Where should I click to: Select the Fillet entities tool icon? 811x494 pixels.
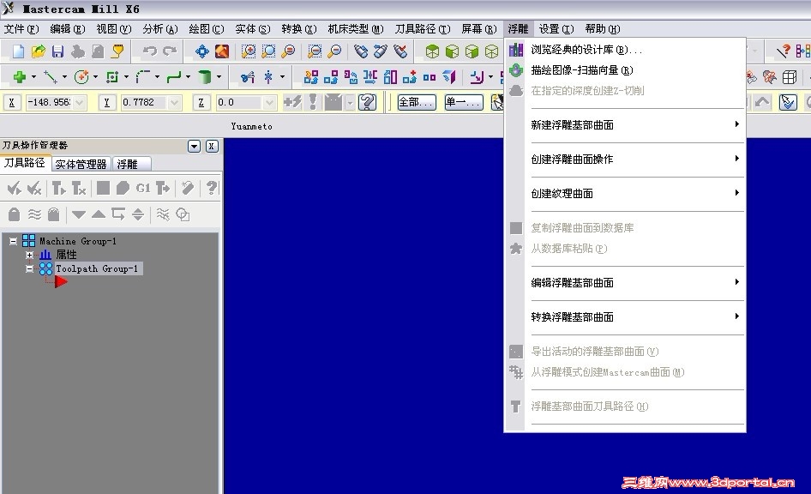click(x=143, y=77)
